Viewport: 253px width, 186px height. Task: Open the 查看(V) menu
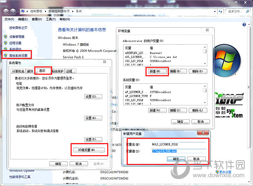click(x=37, y=19)
